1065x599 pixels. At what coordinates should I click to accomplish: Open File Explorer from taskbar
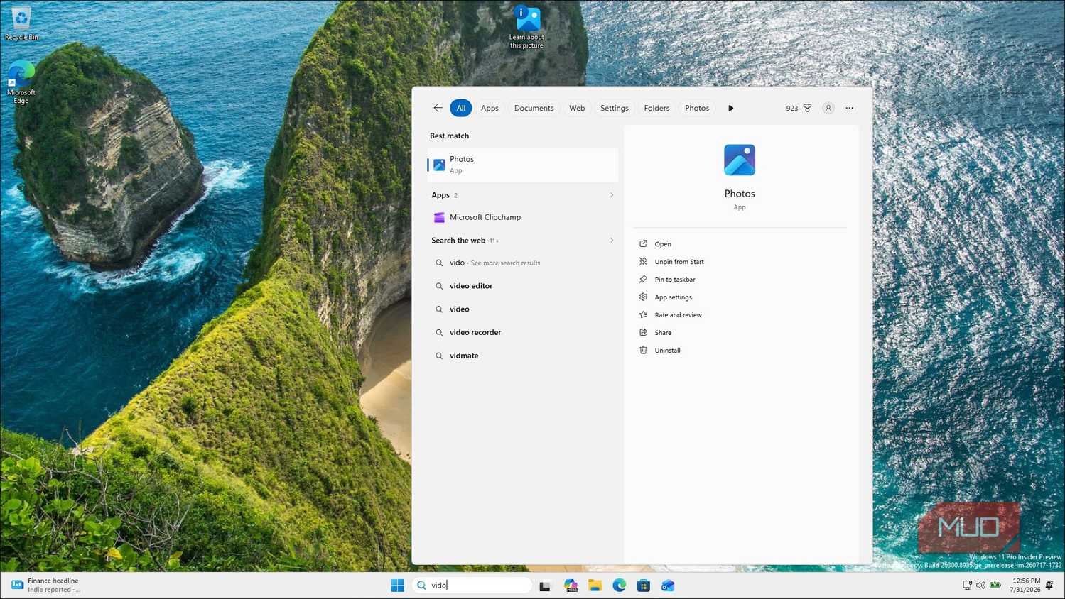click(x=595, y=586)
